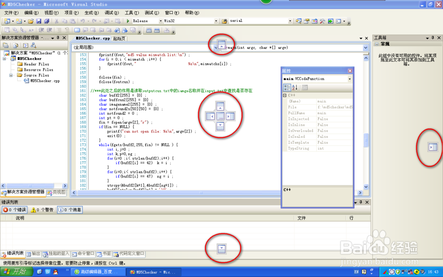This screenshot has width=443, height=277.
Task: Click Show All Files icon in Solution Explorer
Action: pos(16,45)
